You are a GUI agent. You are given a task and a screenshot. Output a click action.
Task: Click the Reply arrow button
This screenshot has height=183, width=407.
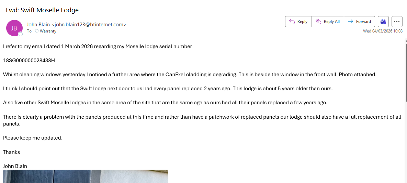(298, 22)
